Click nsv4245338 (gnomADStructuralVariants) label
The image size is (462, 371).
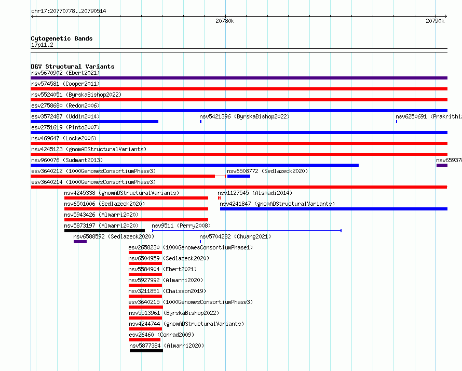click(x=121, y=193)
